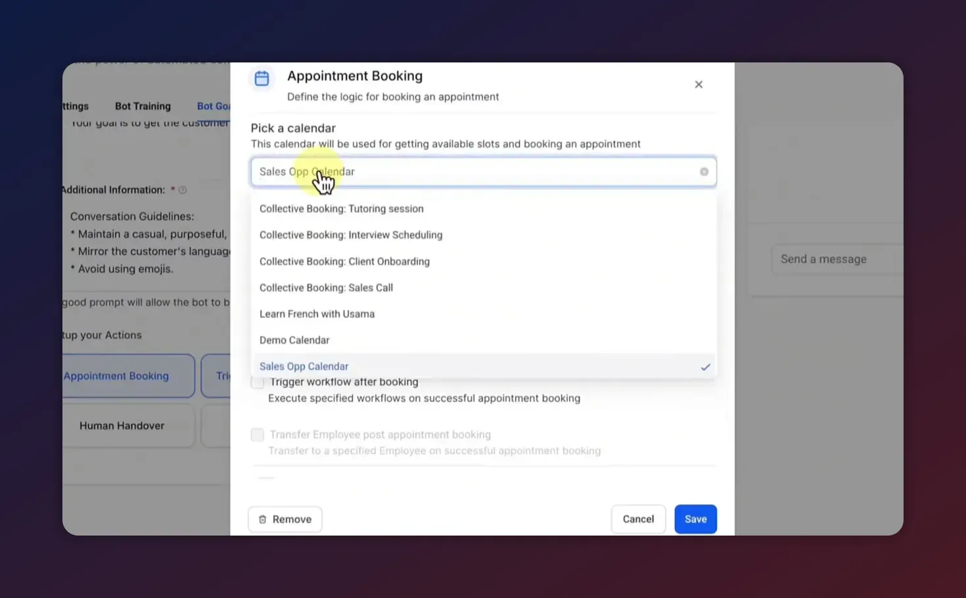Viewport: 966px width, 598px height.
Task: Select Collective Booking: Sales Call option
Action: tap(326, 287)
